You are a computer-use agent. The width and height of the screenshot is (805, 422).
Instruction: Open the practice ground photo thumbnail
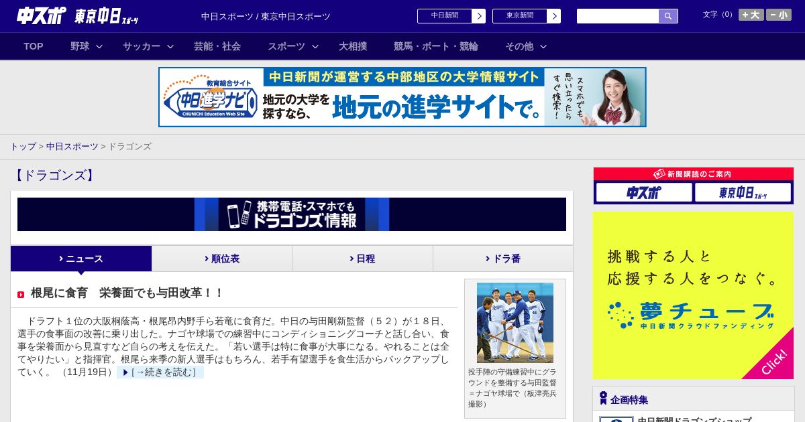515,323
